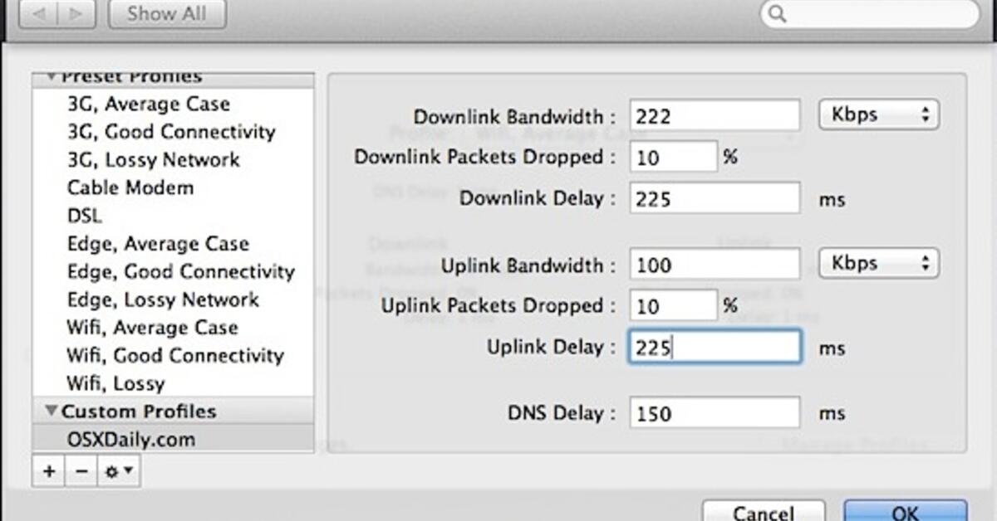997x521 pixels.
Task: Click the search magnifier icon
Action: (778, 13)
